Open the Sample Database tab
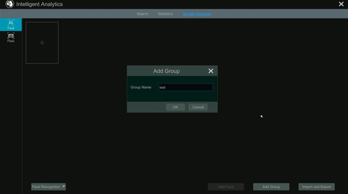348x194 pixels. [197, 14]
